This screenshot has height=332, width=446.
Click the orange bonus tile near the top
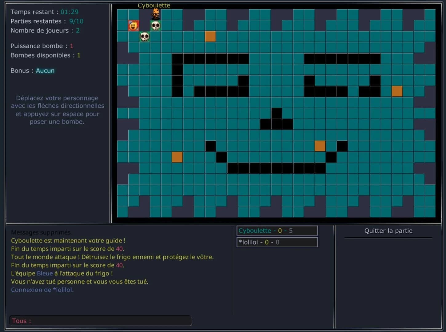coord(210,36)
